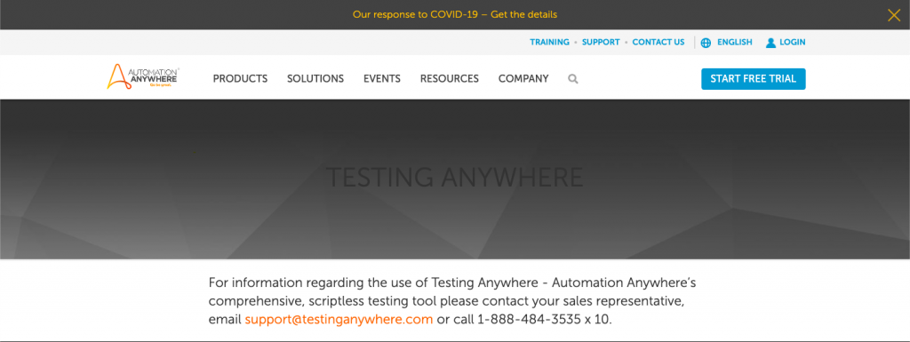The height and width of the screenshot is (342, 910).
Task: Open COVID-19 response details link
Action: click(455, 14)
